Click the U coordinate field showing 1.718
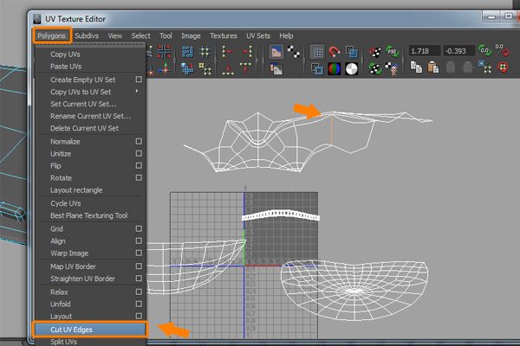 425,52
